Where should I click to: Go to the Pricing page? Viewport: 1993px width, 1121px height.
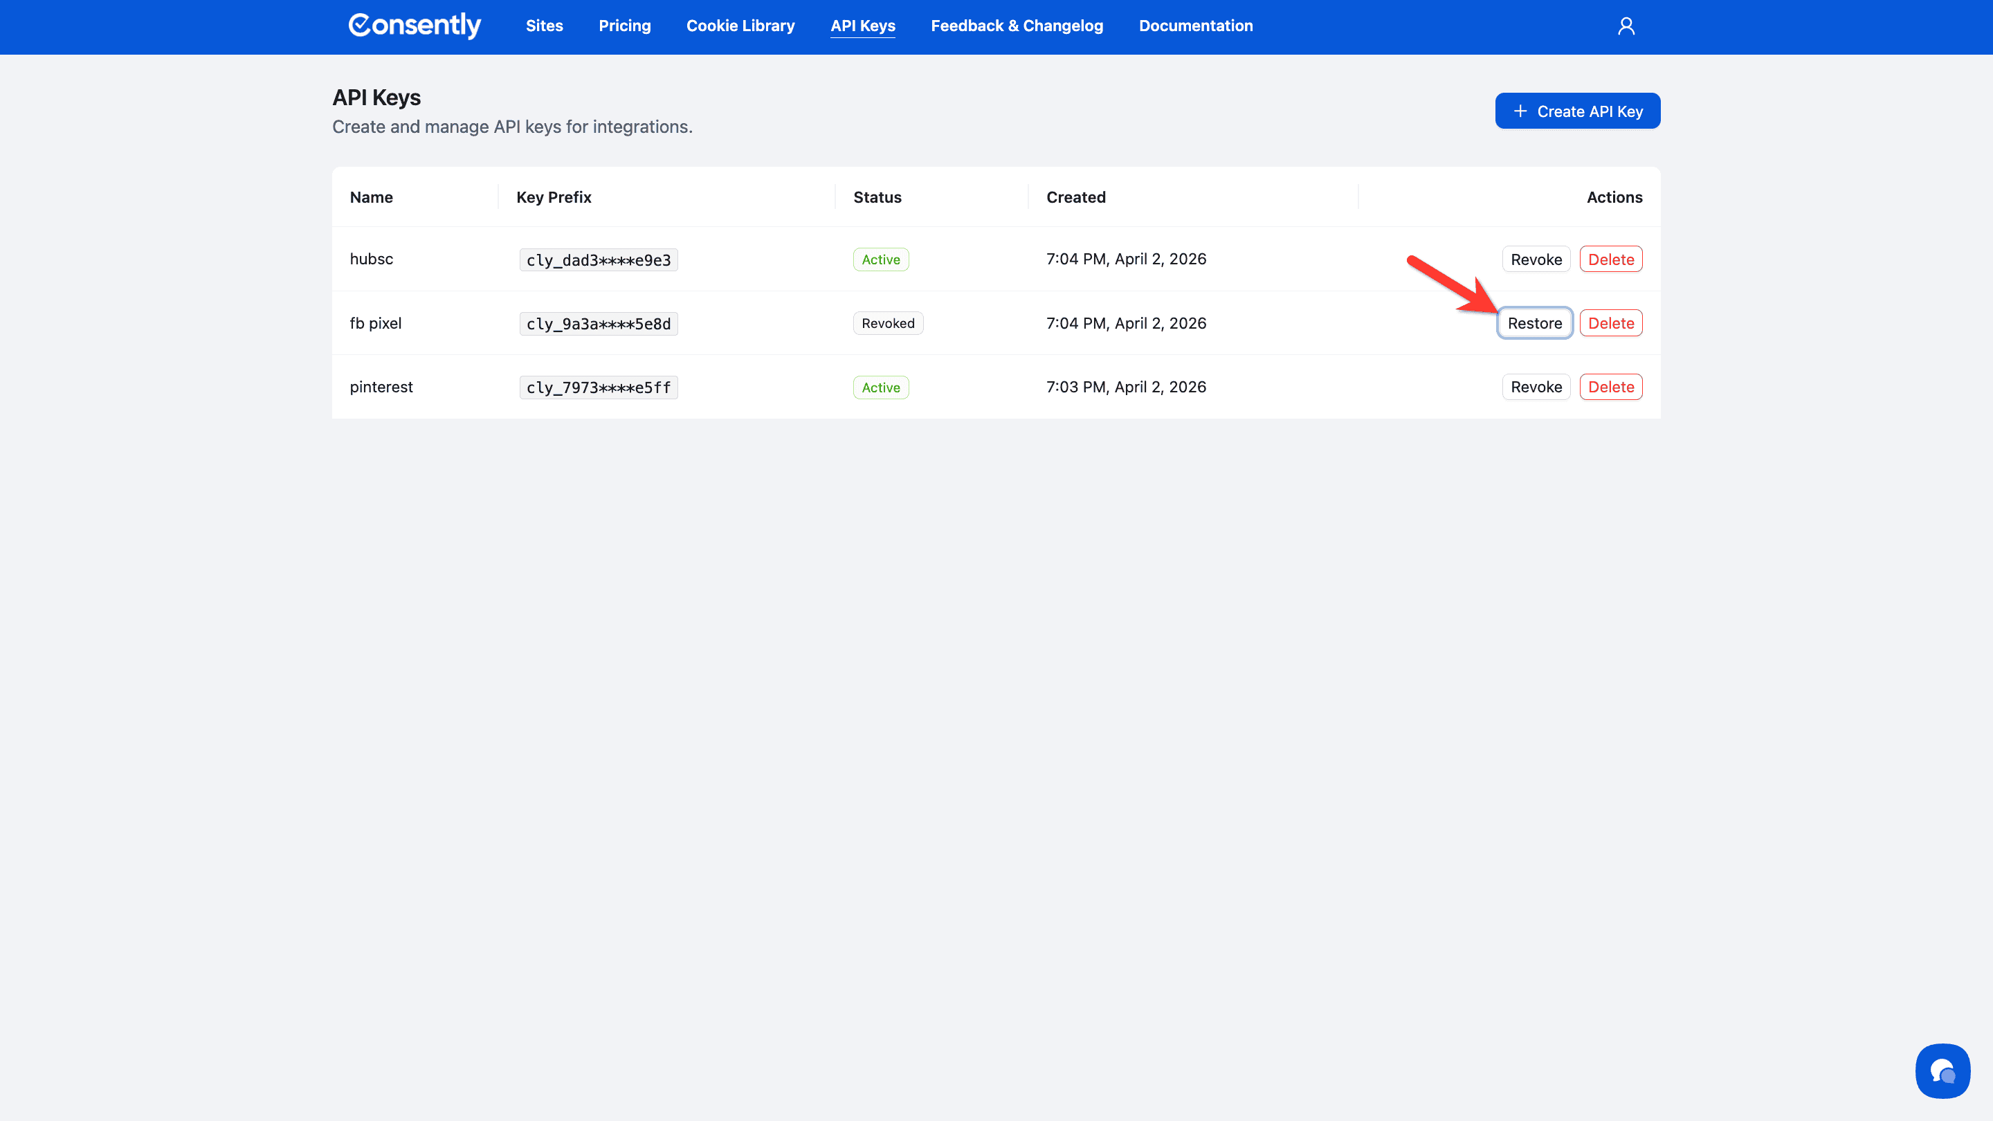(624, 26)
